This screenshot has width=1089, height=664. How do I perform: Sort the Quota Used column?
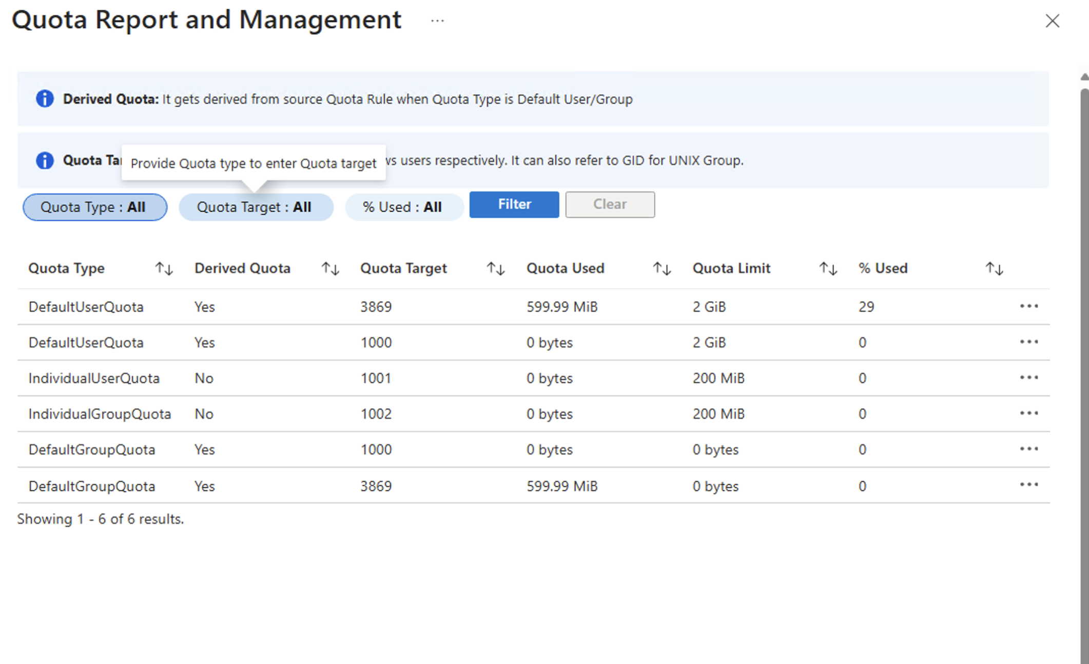662,268
